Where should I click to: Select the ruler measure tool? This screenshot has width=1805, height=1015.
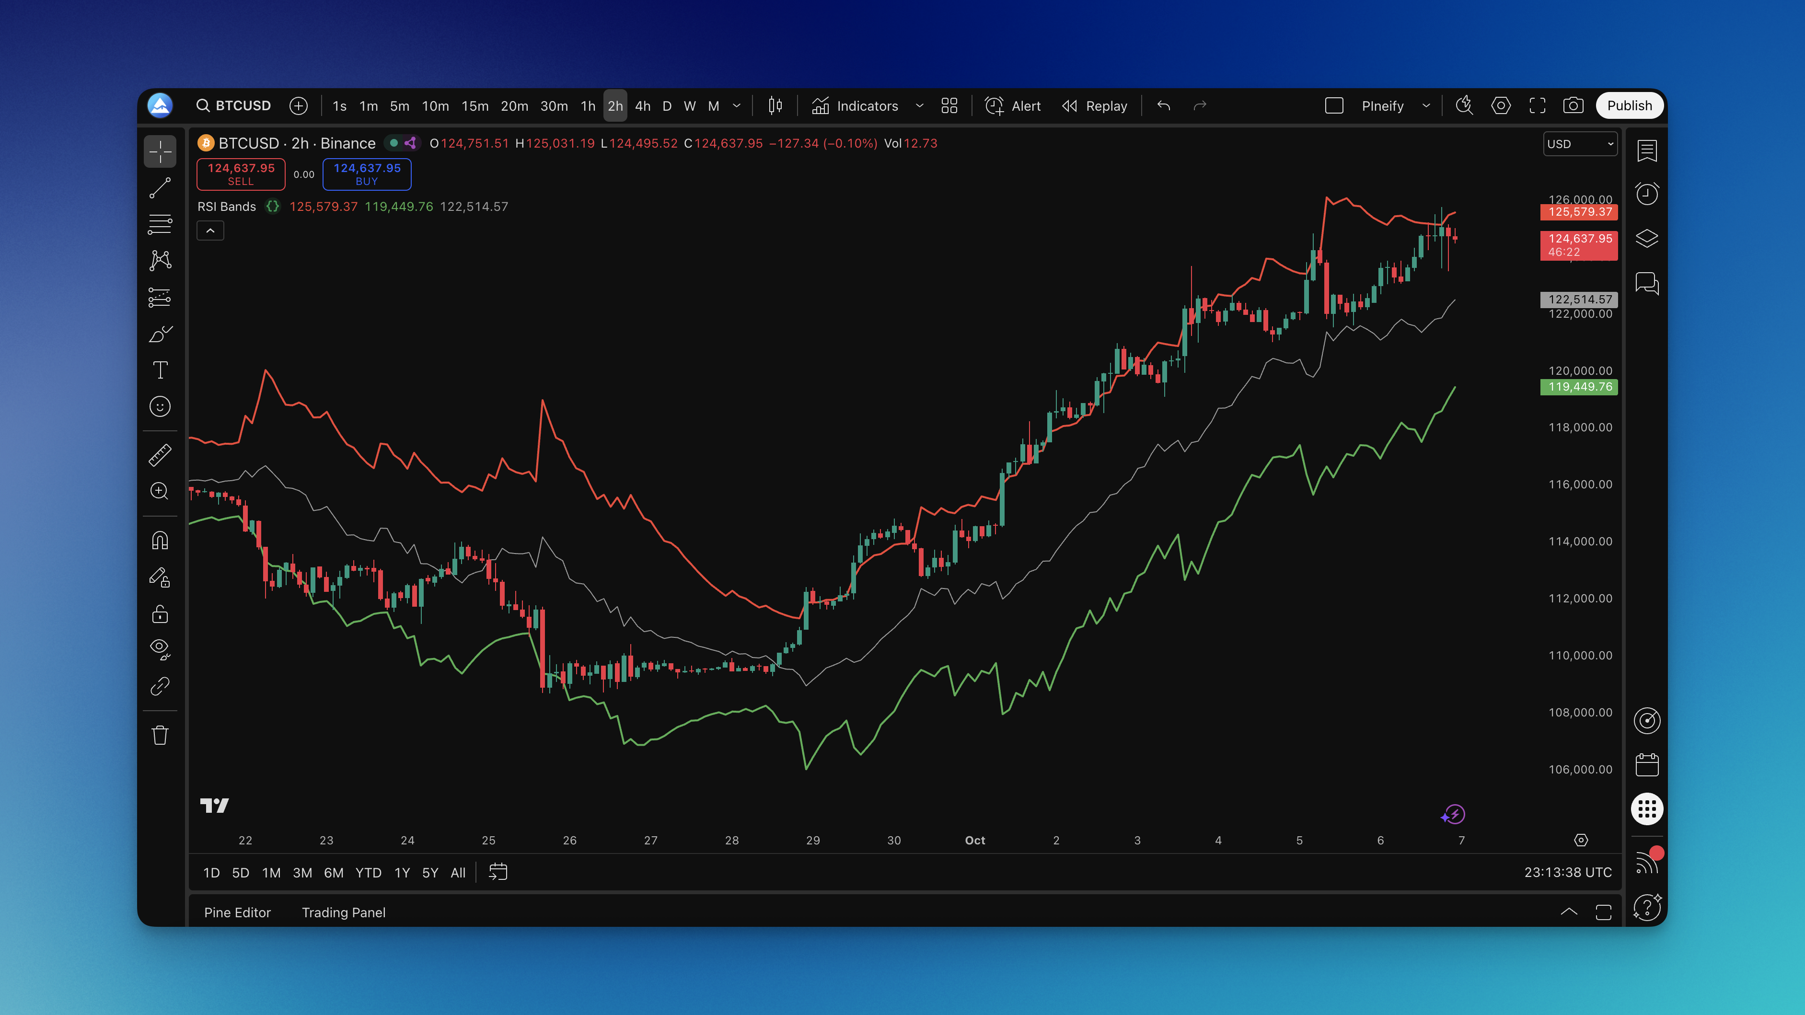pyautogui.click(x=160, y=455)
